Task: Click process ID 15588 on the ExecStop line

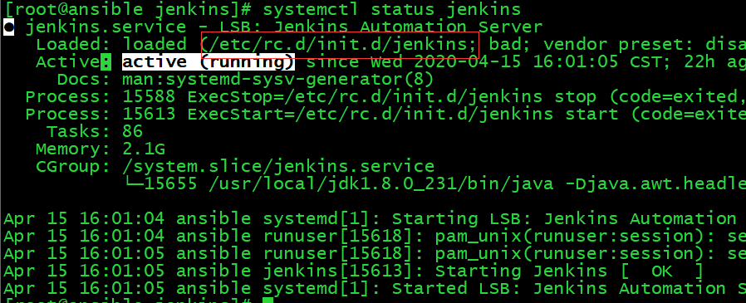Action: click(x=150, y=97)
